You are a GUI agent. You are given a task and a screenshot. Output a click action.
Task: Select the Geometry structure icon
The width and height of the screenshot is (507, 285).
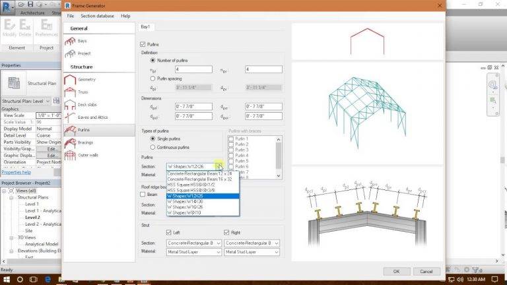[70, 79]
